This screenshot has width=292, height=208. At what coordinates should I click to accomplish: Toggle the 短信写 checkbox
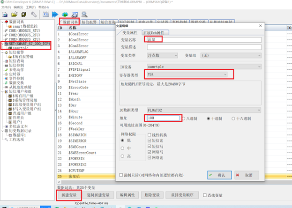(150, 146)
